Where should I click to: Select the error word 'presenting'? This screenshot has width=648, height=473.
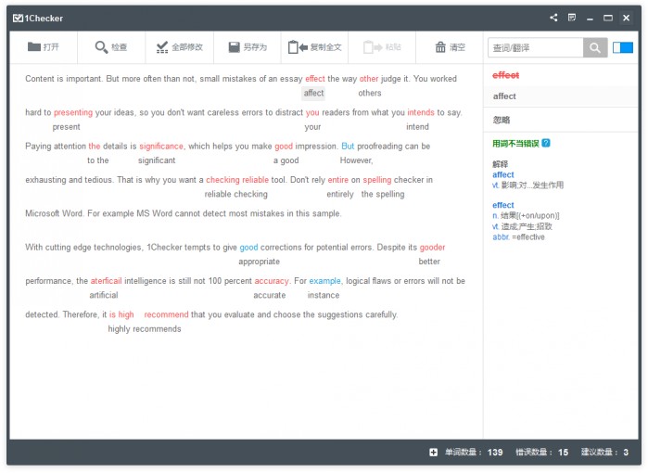pos(73,112)
